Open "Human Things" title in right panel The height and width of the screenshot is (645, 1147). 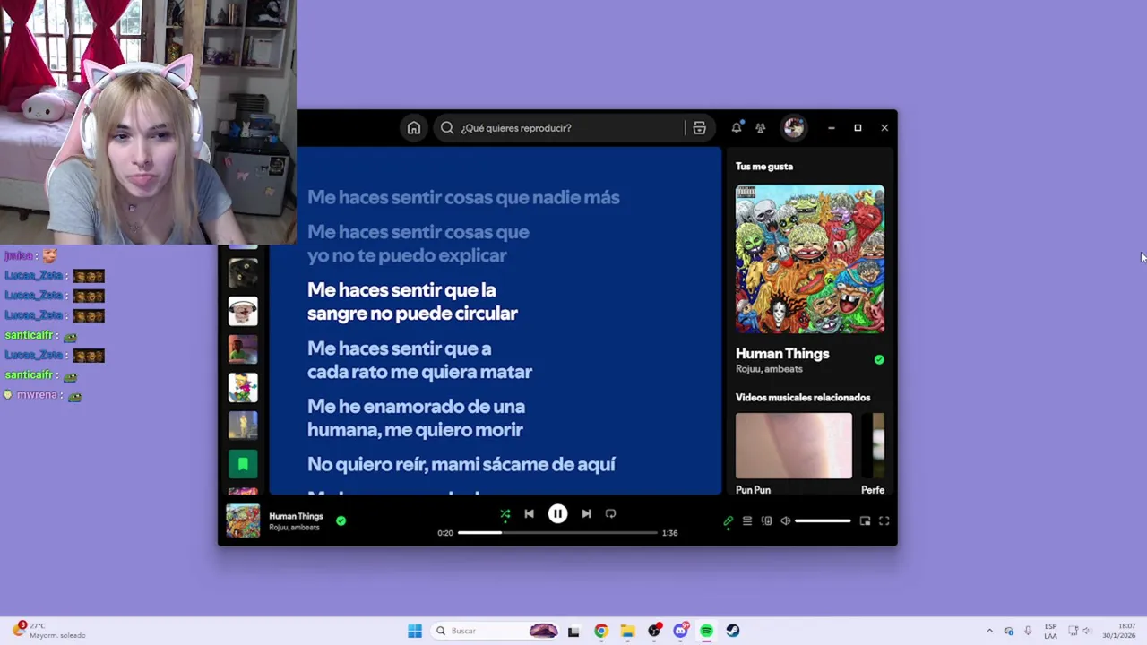click(782, 354)
